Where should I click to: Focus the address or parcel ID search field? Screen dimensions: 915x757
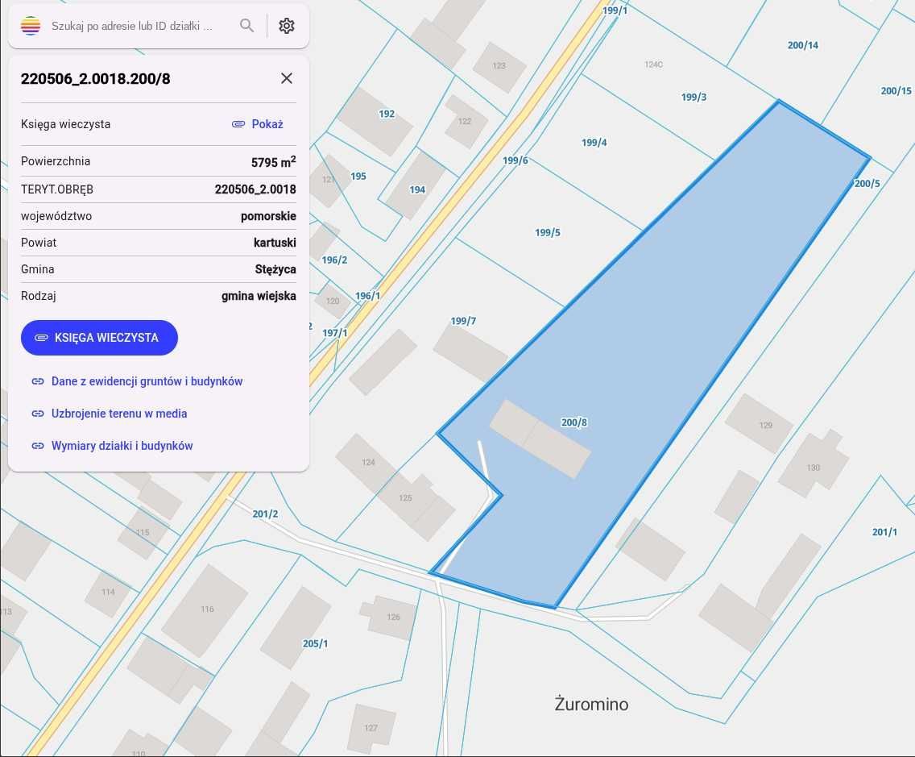[132, 26]
